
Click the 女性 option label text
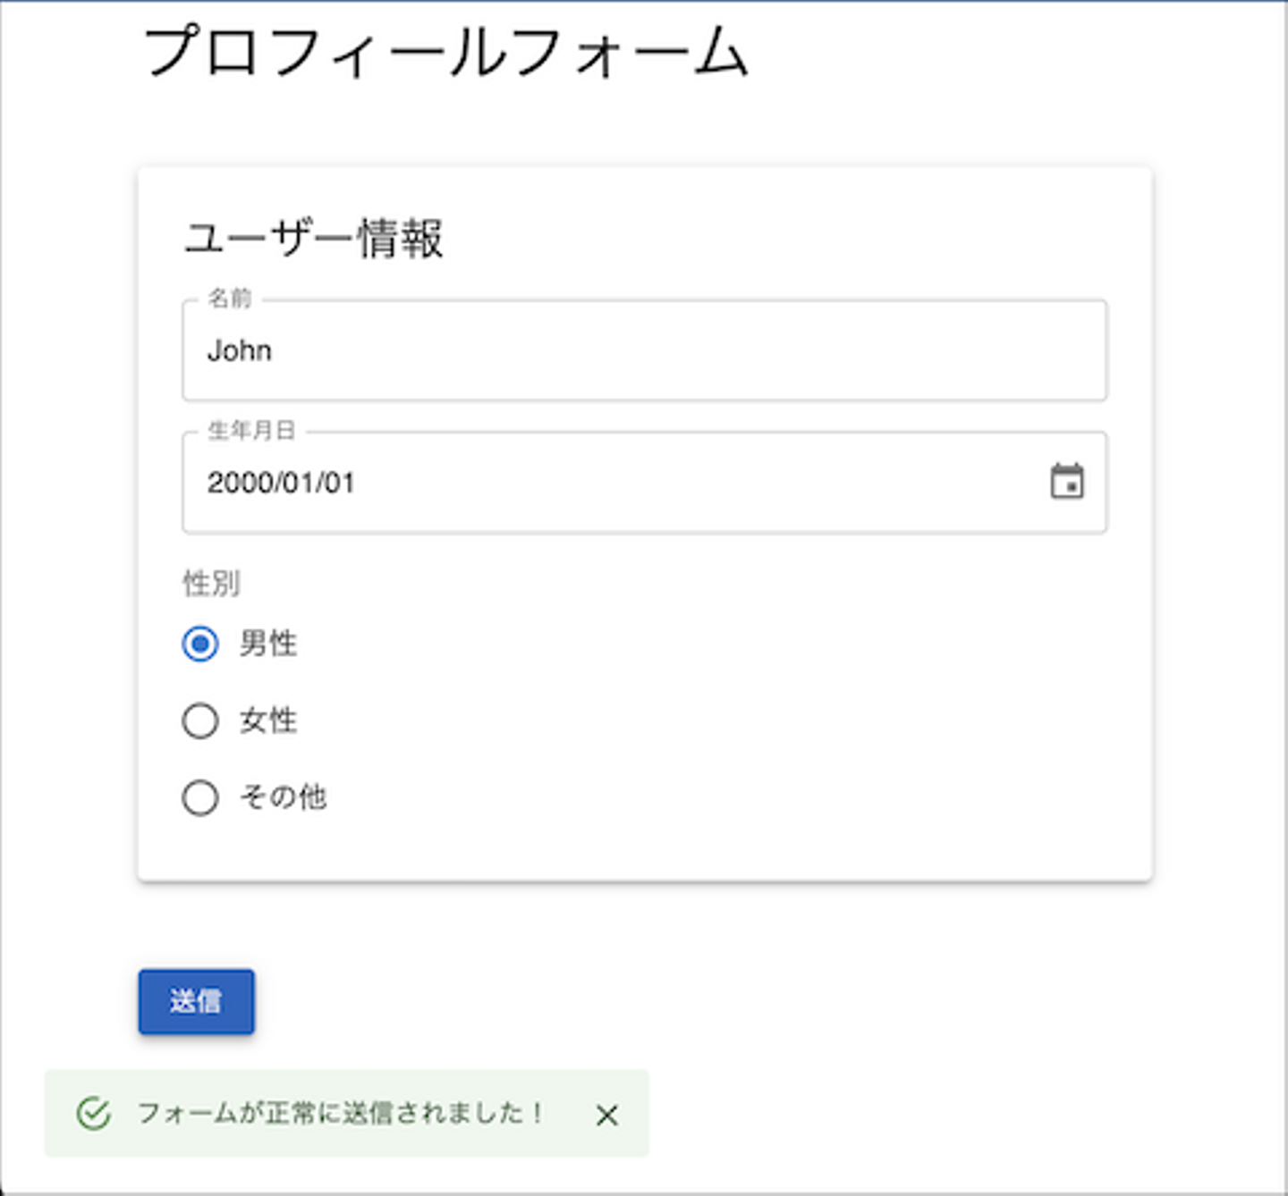267,720
